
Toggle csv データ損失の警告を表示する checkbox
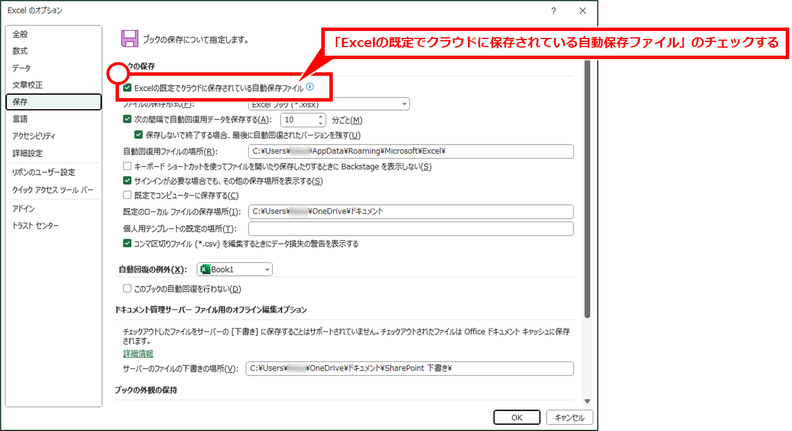pos(128,244)
